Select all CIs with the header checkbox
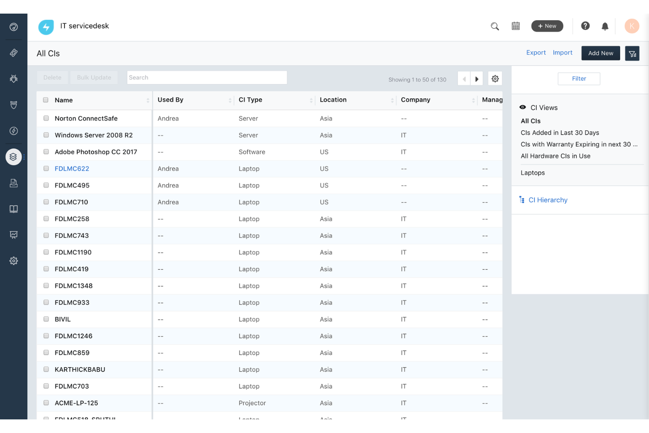This screenshot has height=433, width=649. click(46, 100)
